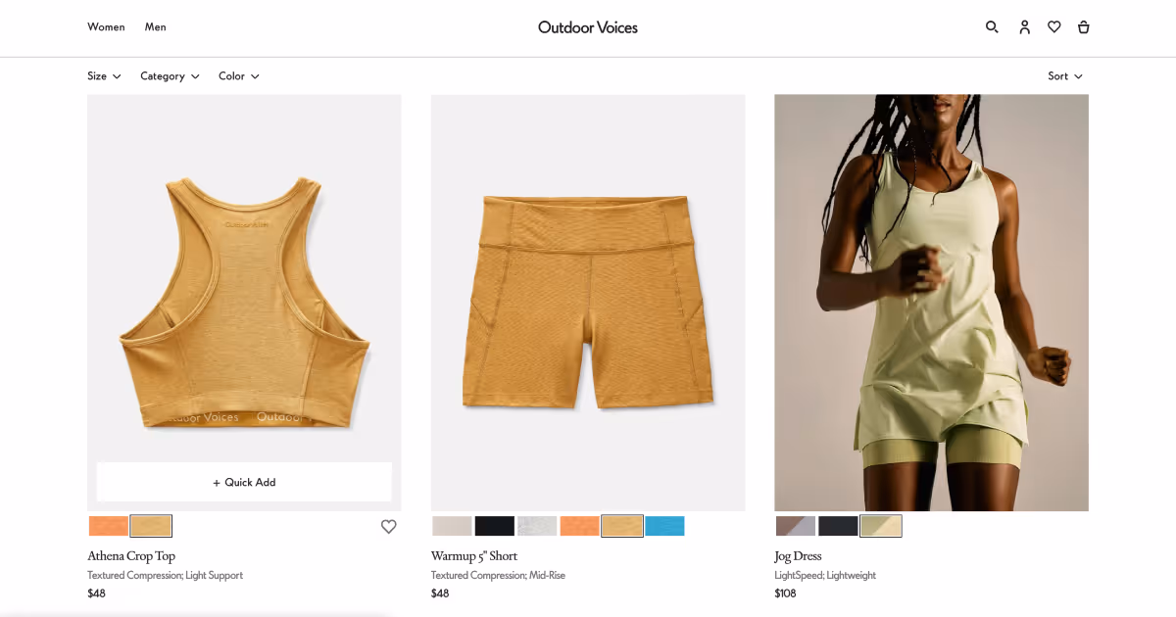Open the Jog Dress model photo
The image size is (1176, 617).
pyautogui.click(x=931, y=303)
